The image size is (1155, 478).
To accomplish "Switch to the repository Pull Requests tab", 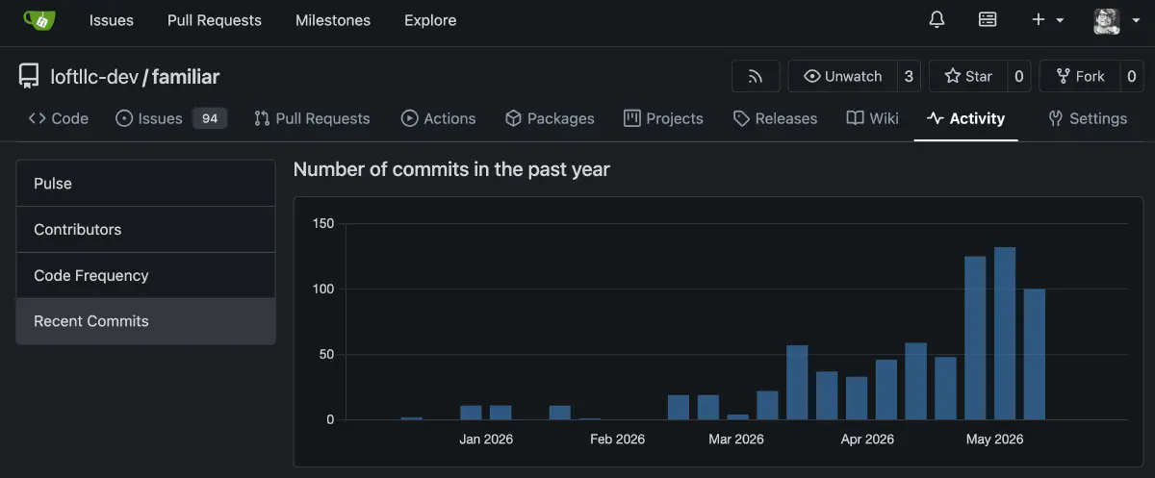I will [x=312, y=118].
